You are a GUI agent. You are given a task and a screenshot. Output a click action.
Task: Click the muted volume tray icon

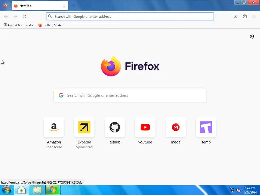[x=239, y=190]
